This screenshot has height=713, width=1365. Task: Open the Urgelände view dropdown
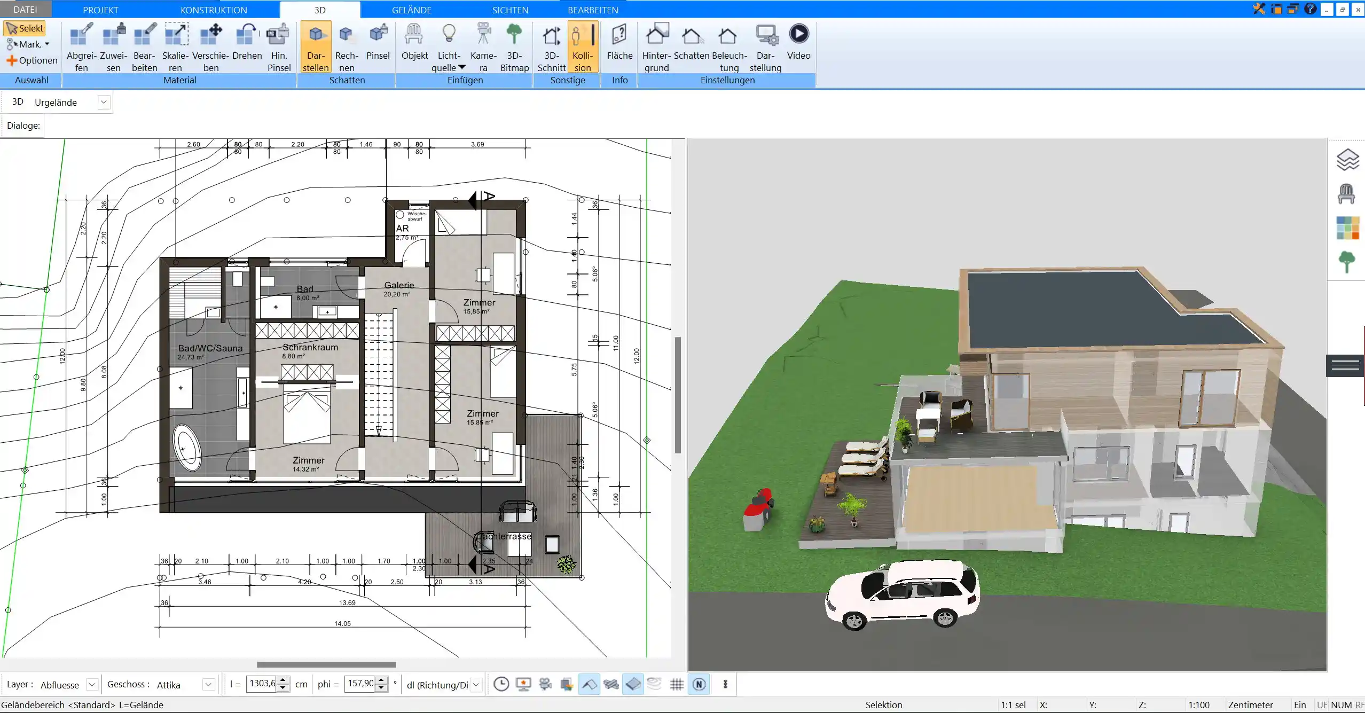coord(104,102)
